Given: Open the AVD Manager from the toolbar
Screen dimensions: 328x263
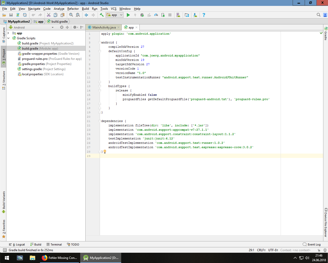Looking at the screenshot, I should point(178,15).
